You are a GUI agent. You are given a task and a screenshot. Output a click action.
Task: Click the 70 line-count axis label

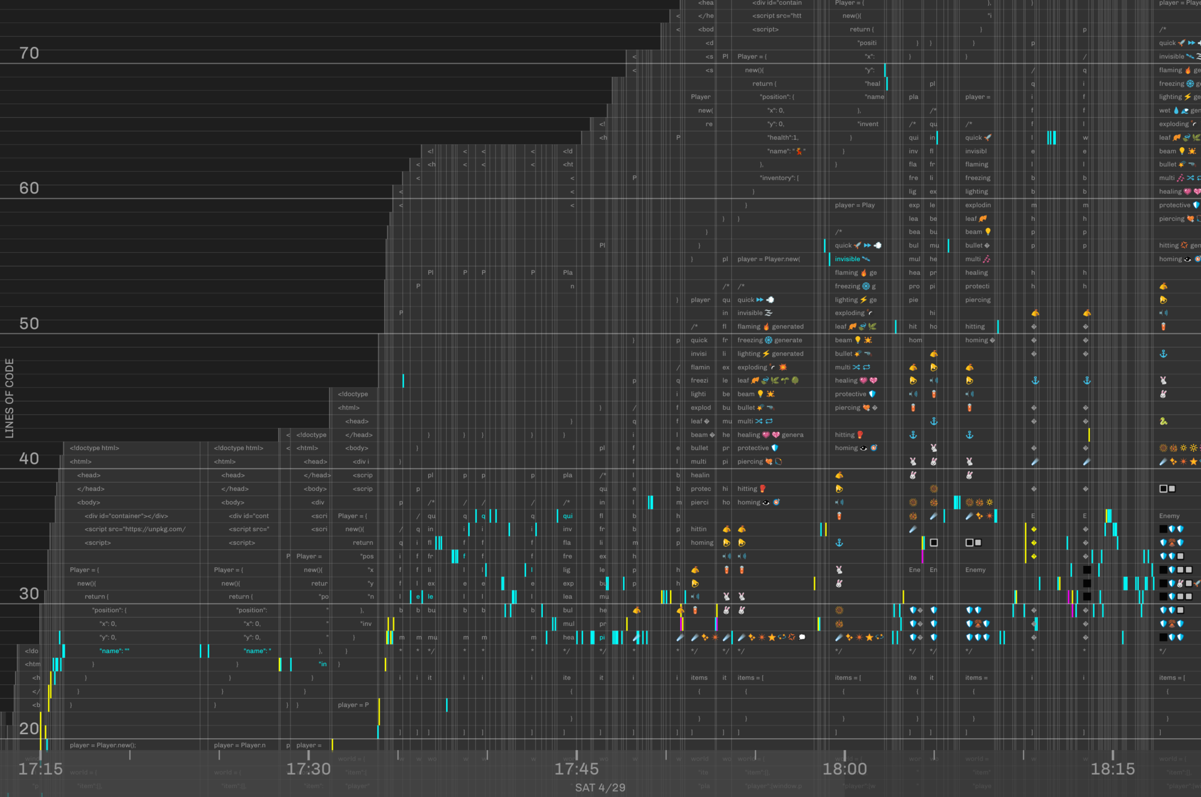[x=29, y=53]
